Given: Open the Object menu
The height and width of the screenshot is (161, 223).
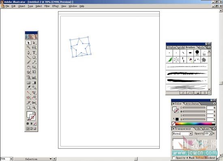Looking at the screenshot, I should coord(21,6).
